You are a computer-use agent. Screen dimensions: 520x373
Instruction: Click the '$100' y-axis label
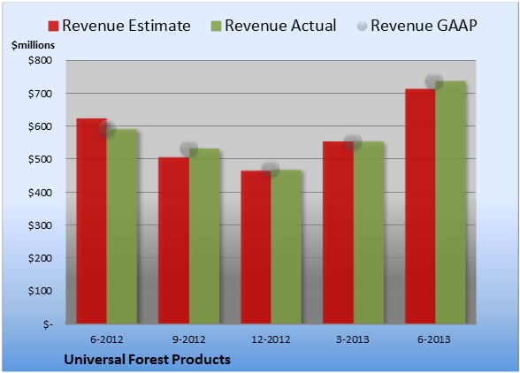tap(40, 291)
